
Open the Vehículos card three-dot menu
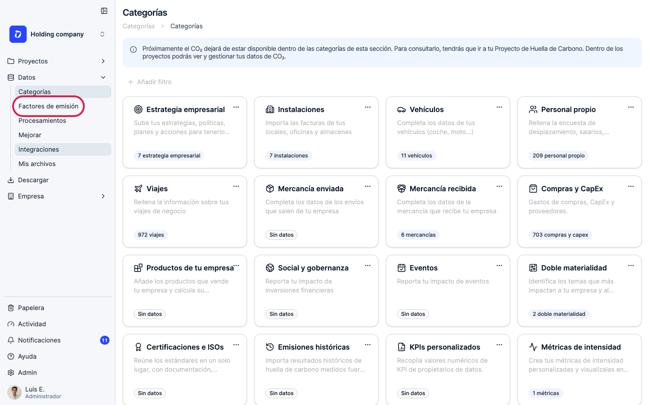(499, 107)
